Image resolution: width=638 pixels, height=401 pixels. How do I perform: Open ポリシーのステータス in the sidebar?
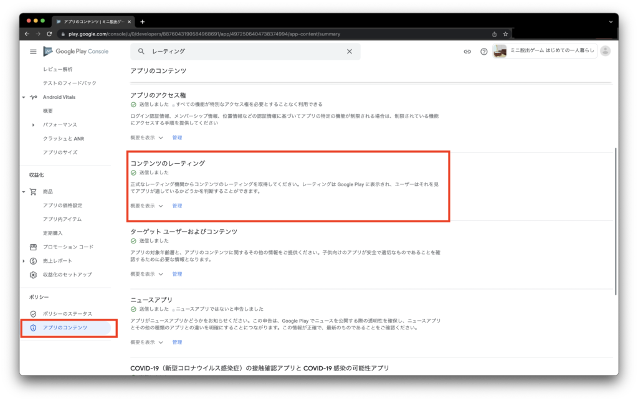[x=67, y=313]
